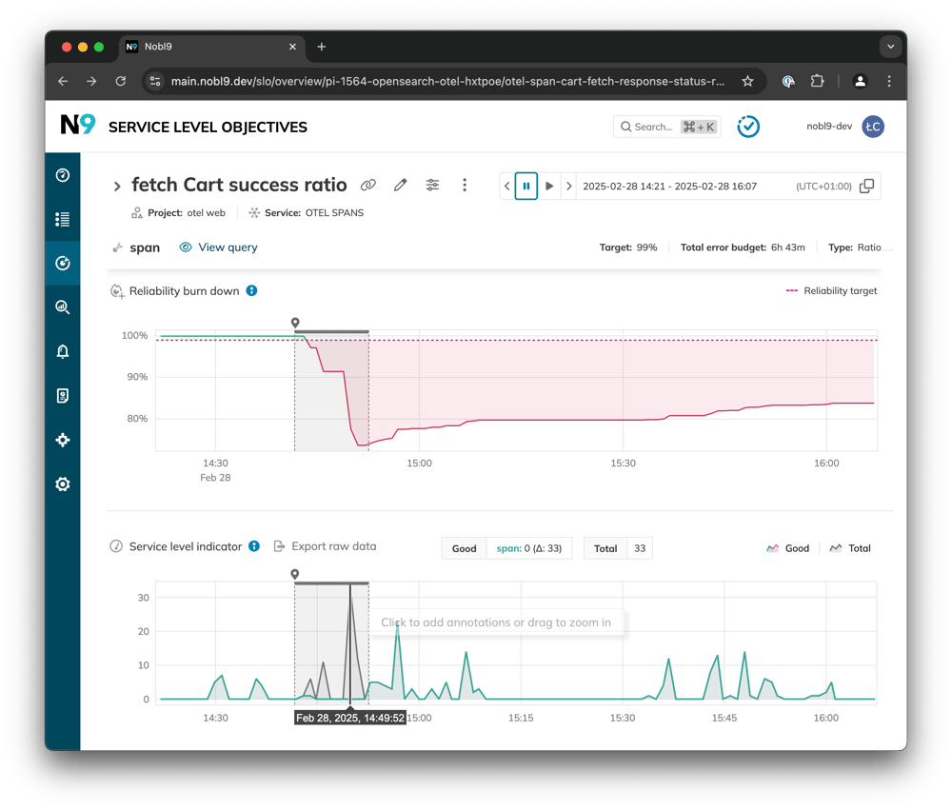Open reports document icon in sidebar
Viewport: 952px width, 810px height.
coord(63,396)
